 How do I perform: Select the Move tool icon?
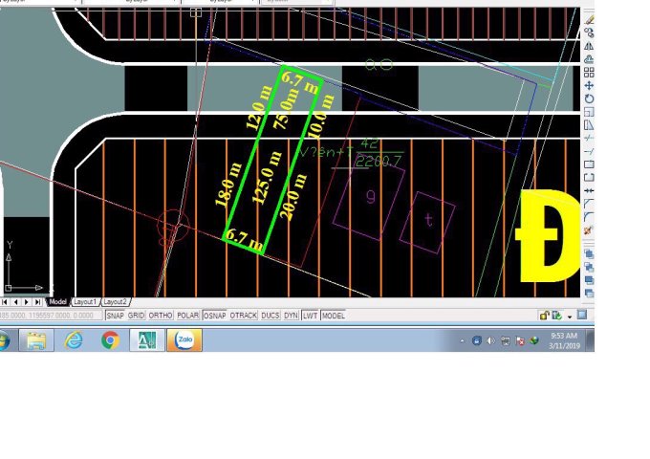[x=589, y=85]
